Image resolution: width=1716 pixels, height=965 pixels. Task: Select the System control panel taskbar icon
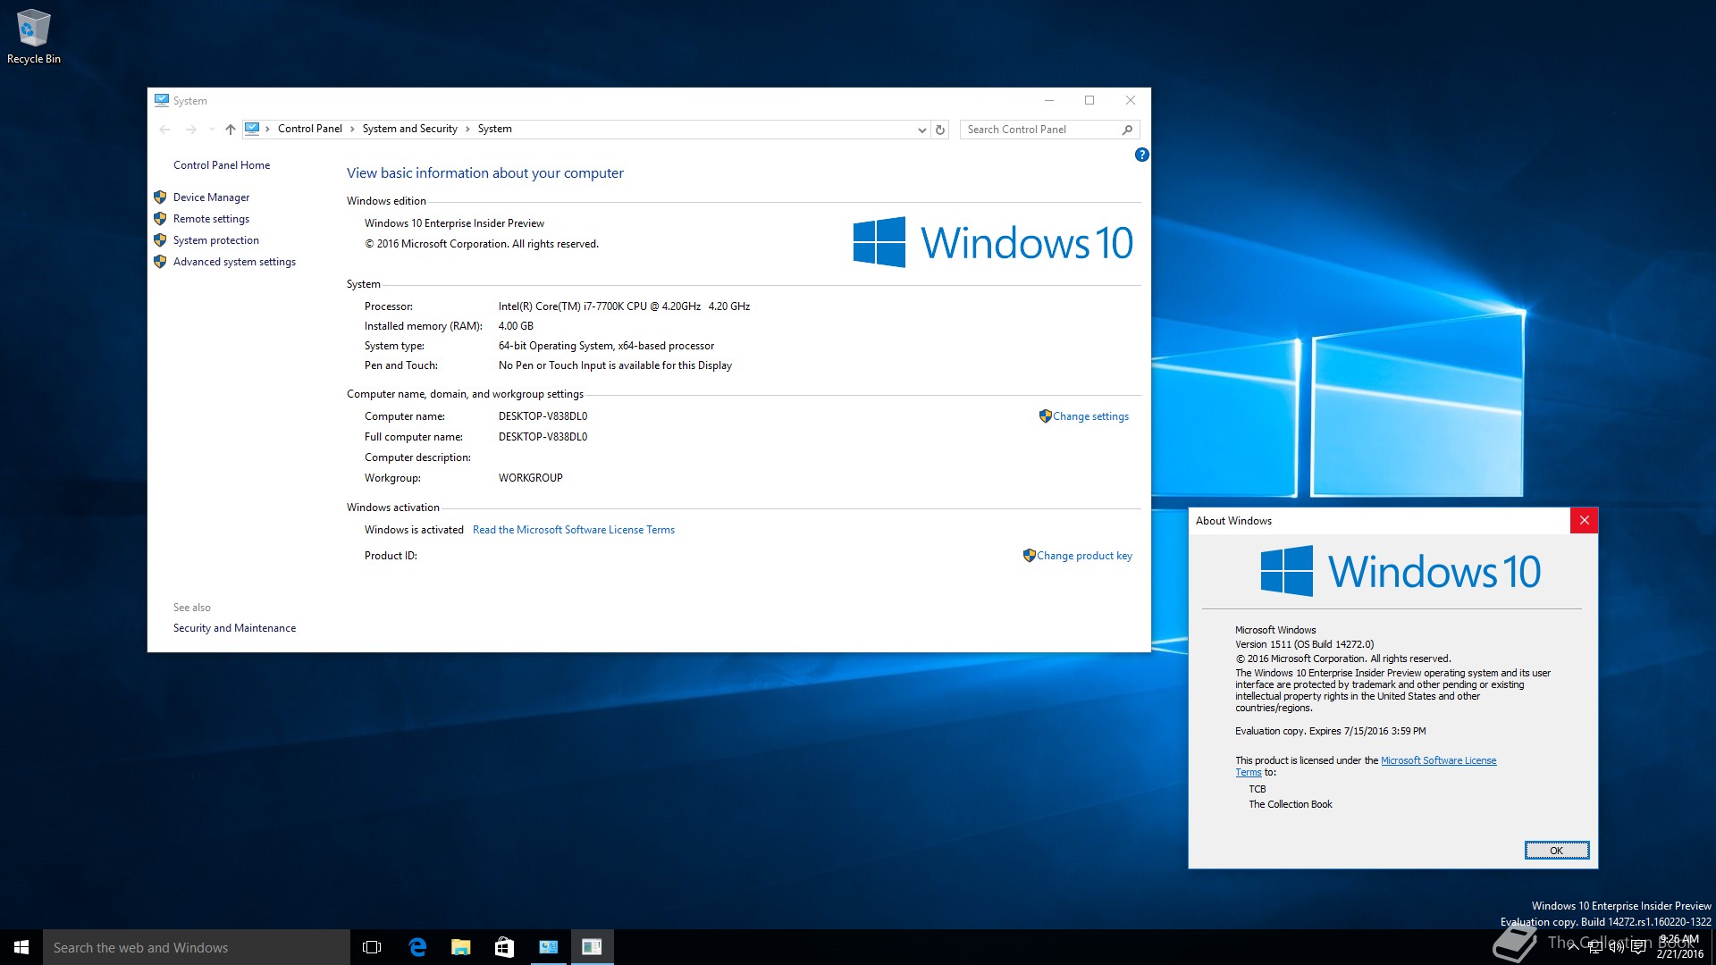click(548, 947)
